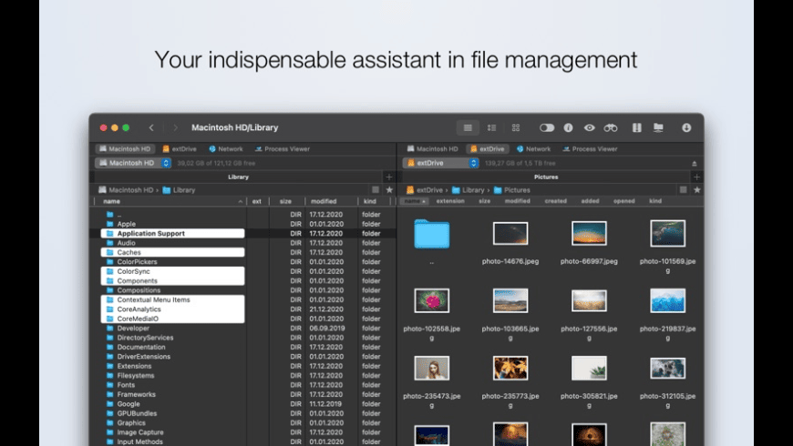Image resolution: width=793 pixels, height=446 pixels.
Task: Select the Google folder row
Action: (x=242, y=403)
